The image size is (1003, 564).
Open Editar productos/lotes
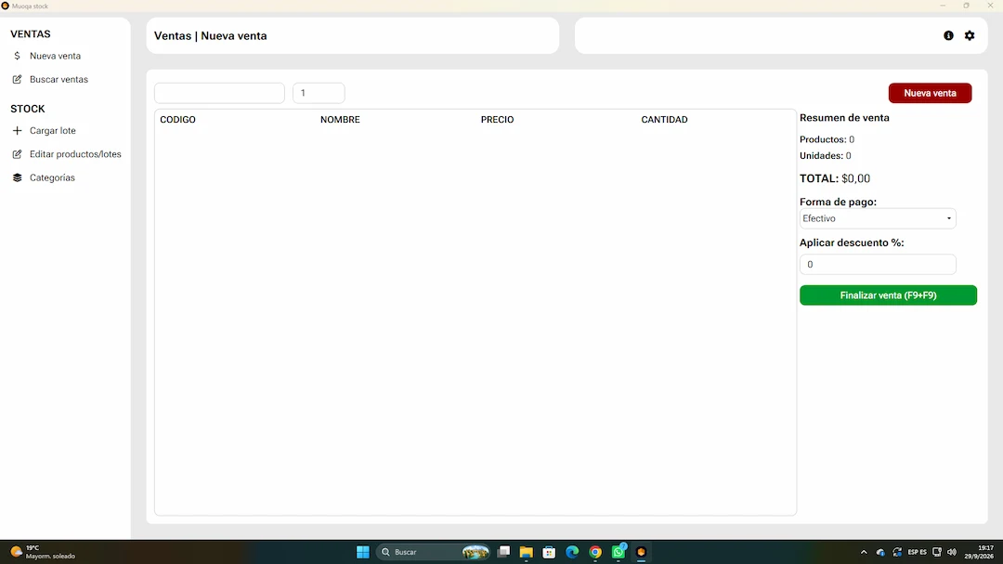pos(75,154)
